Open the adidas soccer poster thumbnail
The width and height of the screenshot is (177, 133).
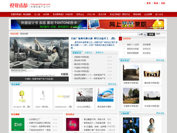[x=85, y=95]
